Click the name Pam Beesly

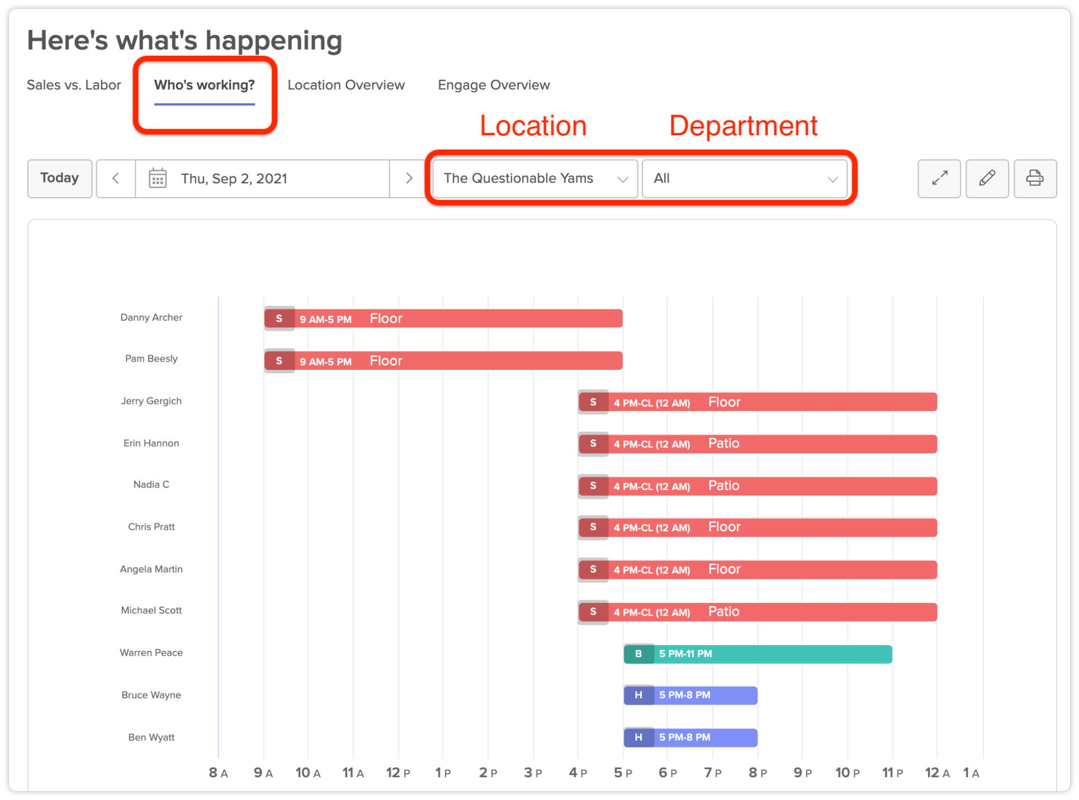coord(151,359)
